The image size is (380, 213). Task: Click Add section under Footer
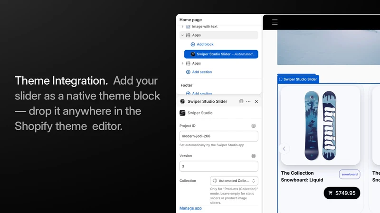[199, 93]
